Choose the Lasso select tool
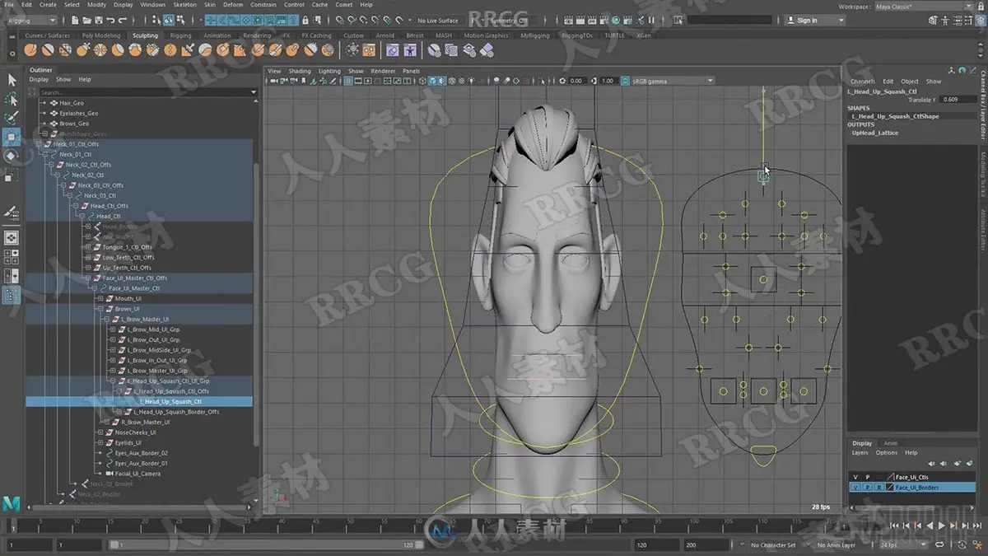 click(12, 99)
